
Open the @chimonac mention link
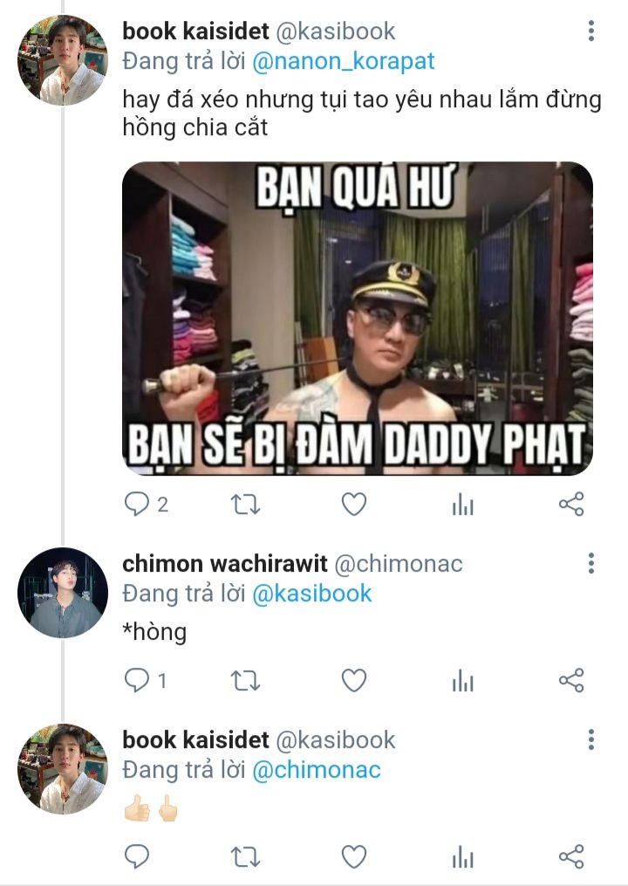(x=317, y=770)
